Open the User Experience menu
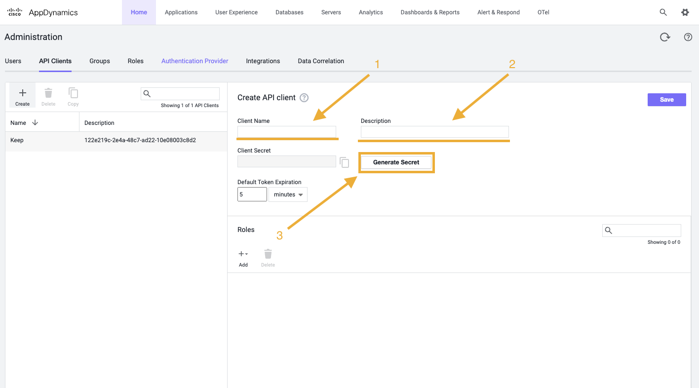This screenshot has height=388, width=699. [236, 12]
